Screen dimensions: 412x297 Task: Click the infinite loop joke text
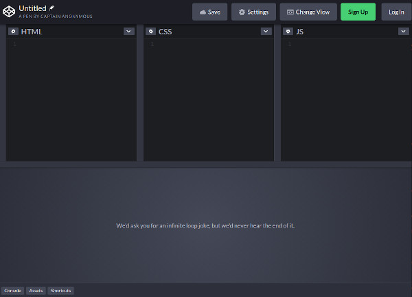pos(205,225)
